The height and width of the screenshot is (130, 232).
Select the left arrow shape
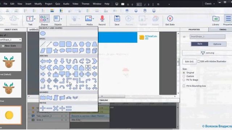click(43, 61)
